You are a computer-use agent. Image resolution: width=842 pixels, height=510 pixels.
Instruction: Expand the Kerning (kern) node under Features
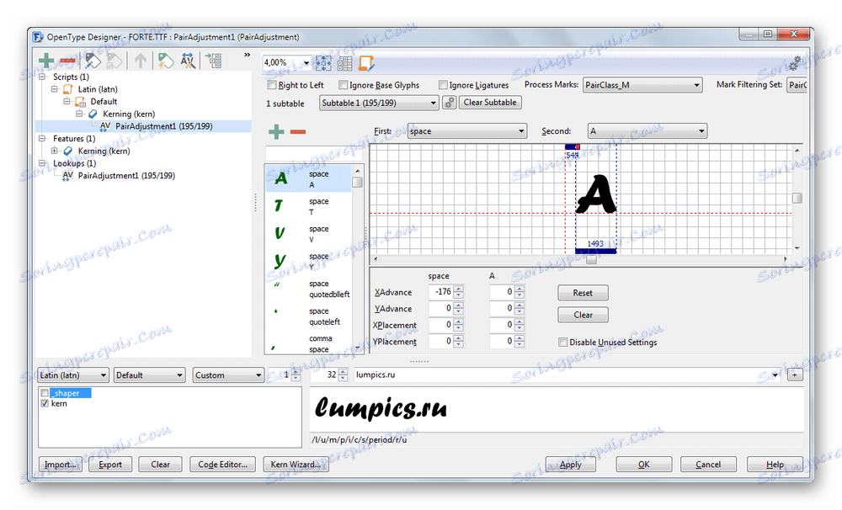[54, 151]
